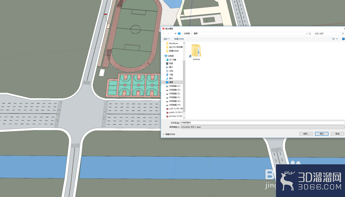
Task: Open 本地磁盘 (F:) drive
Action: (173, 97)
